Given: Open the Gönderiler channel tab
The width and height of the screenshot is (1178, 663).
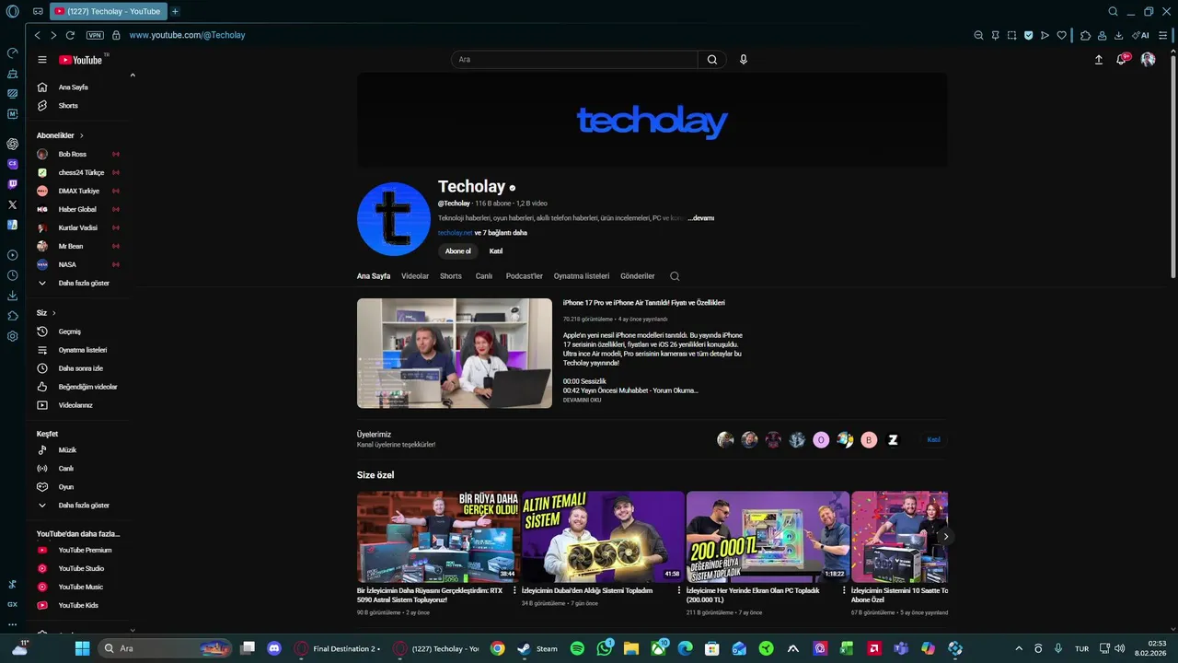Looking at the screenshot, I should 638,276.
